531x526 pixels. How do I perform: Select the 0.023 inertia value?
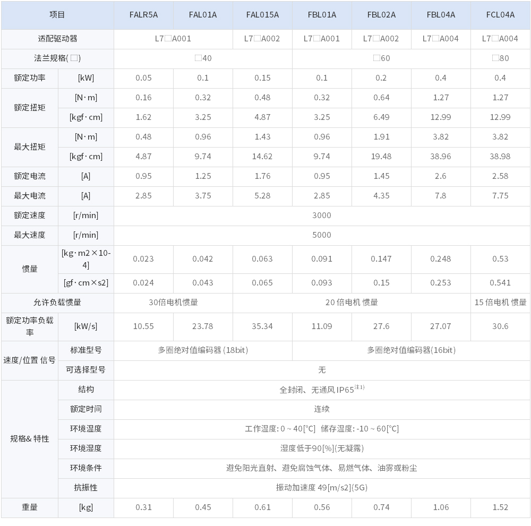coord(143,259)
